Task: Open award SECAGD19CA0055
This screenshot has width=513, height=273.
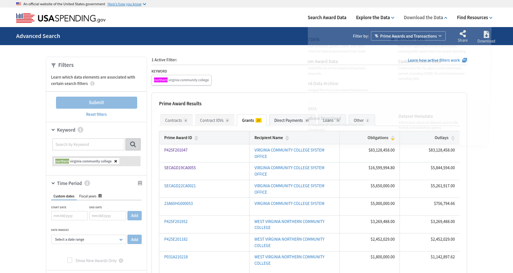Action: coord(180,168)
